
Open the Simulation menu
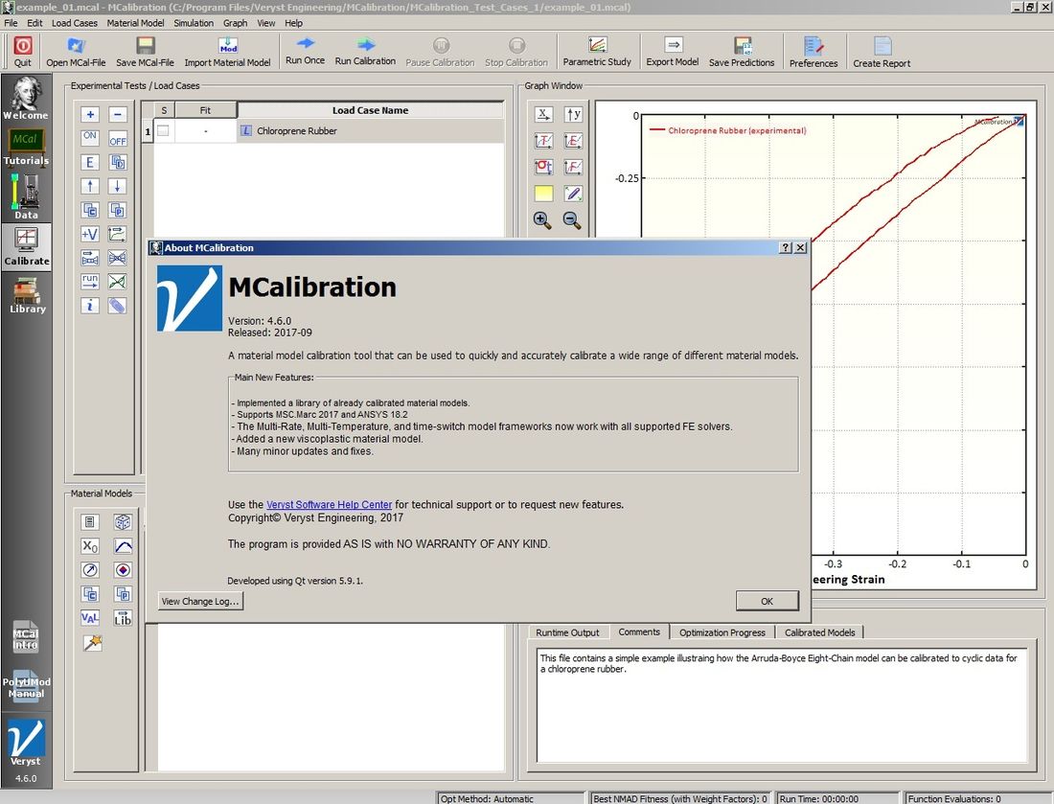tap(194, 23)
